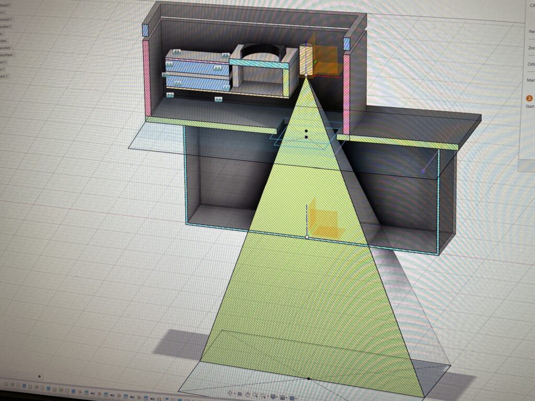The height and width of the screenshot is (401, 535).
Task: Click the Pan entry in right panel
Action: point(531,31)
